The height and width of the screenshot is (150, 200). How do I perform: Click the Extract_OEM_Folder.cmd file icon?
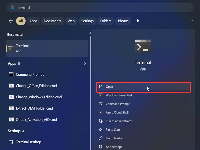point(11,108)
